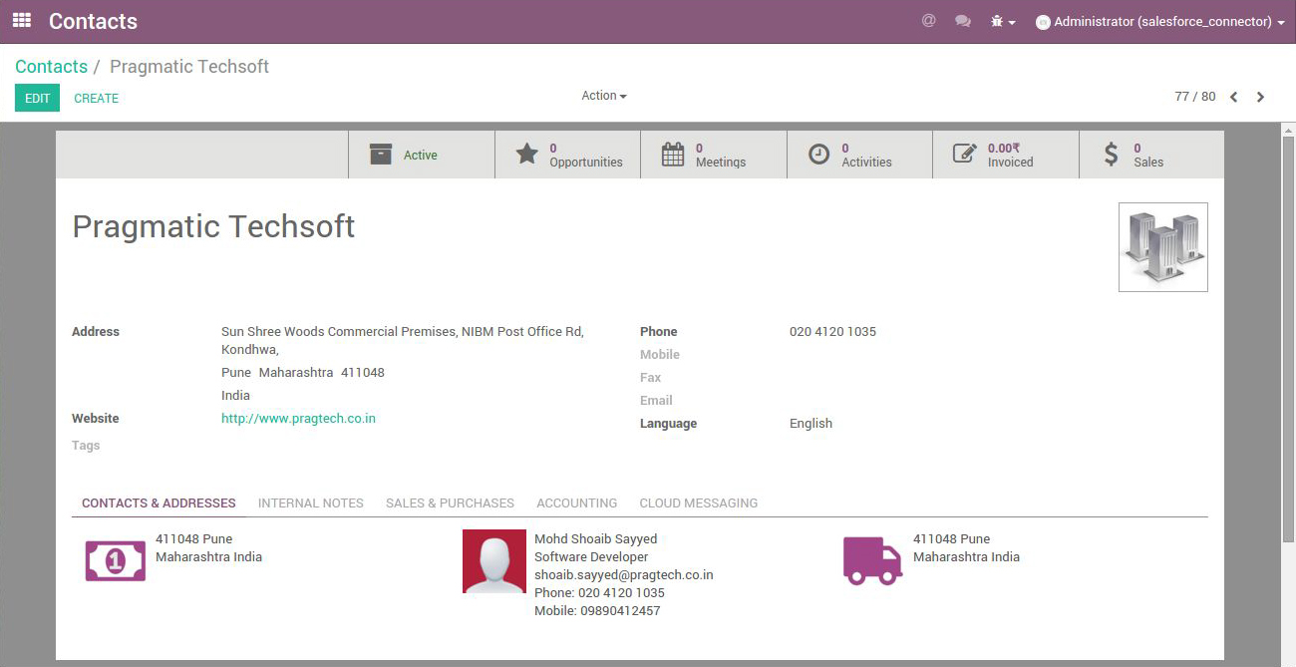Click the Pragmatic Techsoft company heading
The image size is (1296, 667).
point(213,226)
